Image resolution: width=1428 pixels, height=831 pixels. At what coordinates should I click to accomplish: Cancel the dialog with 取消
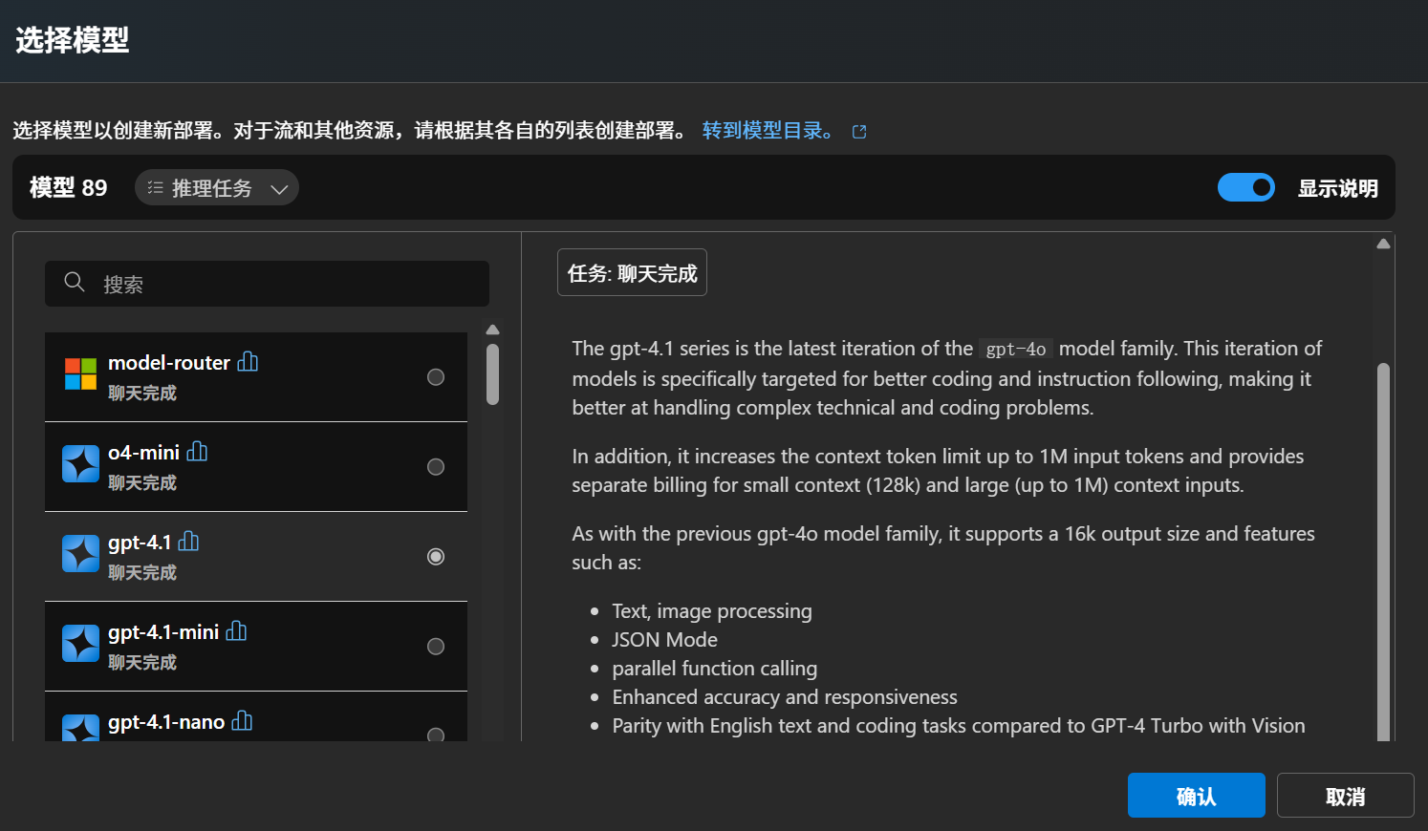pos(1346,796)
